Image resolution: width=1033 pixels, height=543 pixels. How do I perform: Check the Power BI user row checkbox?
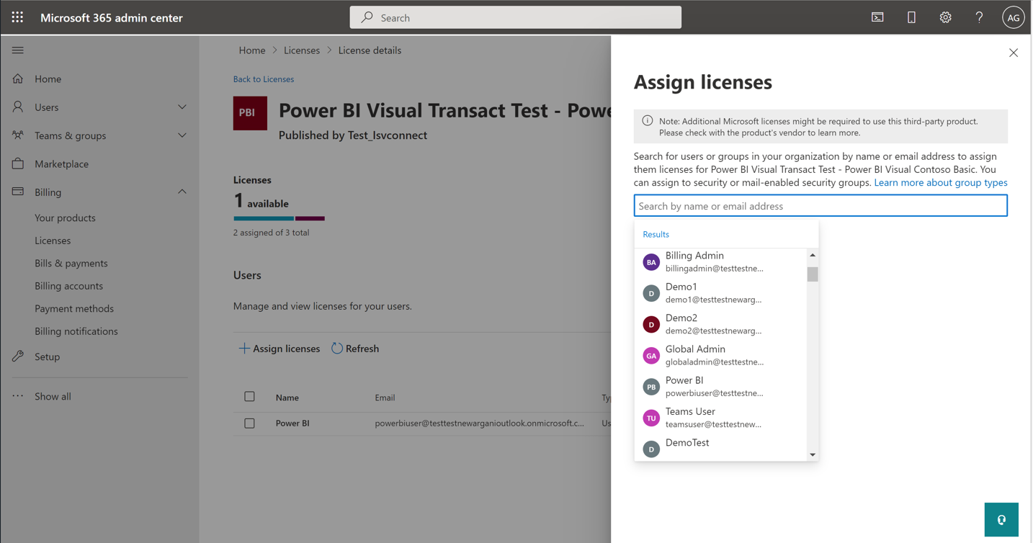(x=249, y=423)
